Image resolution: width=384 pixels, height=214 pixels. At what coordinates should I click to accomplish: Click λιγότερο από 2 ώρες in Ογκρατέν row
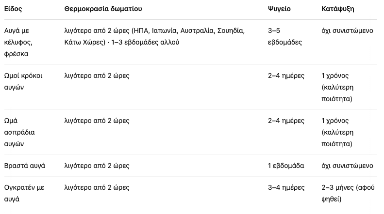(x=97, y=187)
